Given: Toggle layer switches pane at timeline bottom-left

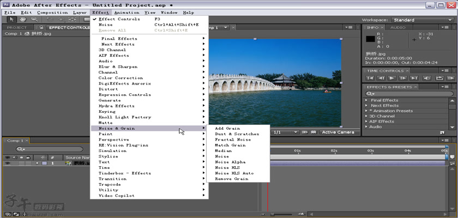Looking at the screenshot, I should (x=8, y=215).
